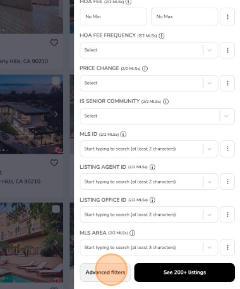Favorite the hillside house listing heart
This screenshot has height=289, width=240.
tap(54, 163)
